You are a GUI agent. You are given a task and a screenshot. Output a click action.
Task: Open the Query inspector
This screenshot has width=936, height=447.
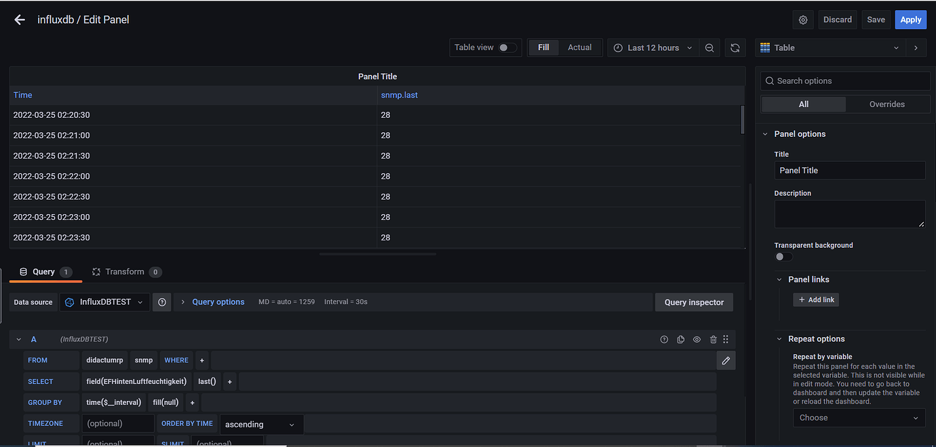click(694, 302)
